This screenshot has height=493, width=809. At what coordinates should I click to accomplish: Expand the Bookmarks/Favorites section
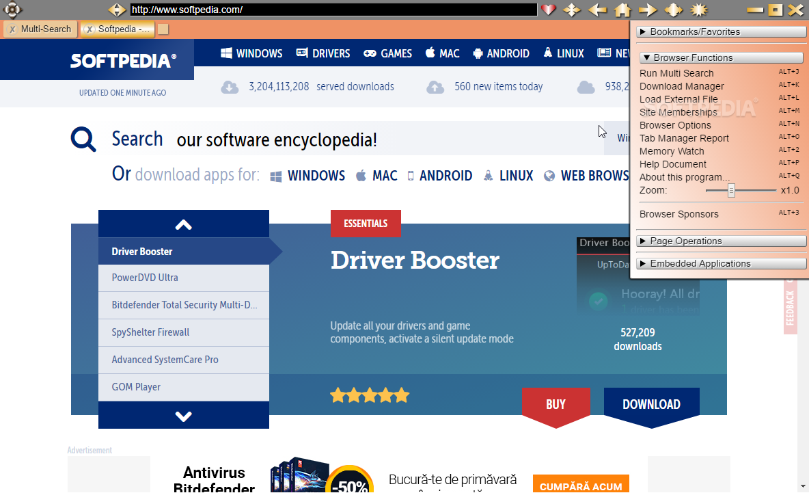[721, 32]
